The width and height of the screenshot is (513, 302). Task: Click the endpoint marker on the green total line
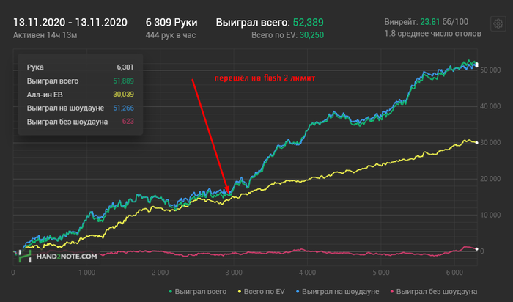pyautogui.click(x=476, y=64)
